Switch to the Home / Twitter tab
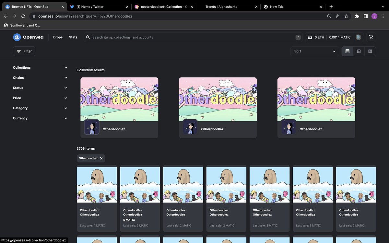The height and width of the screenshot is (243, 389). point(99,6)
